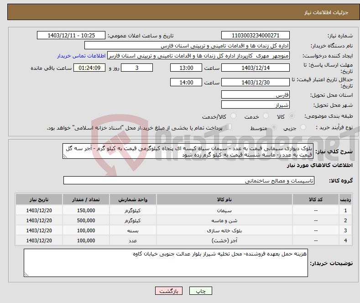Image resolution: width=360 pixels, height=303 pixels.
Task: Click the price validity date 1403/12/30
Action: point(256,82)
